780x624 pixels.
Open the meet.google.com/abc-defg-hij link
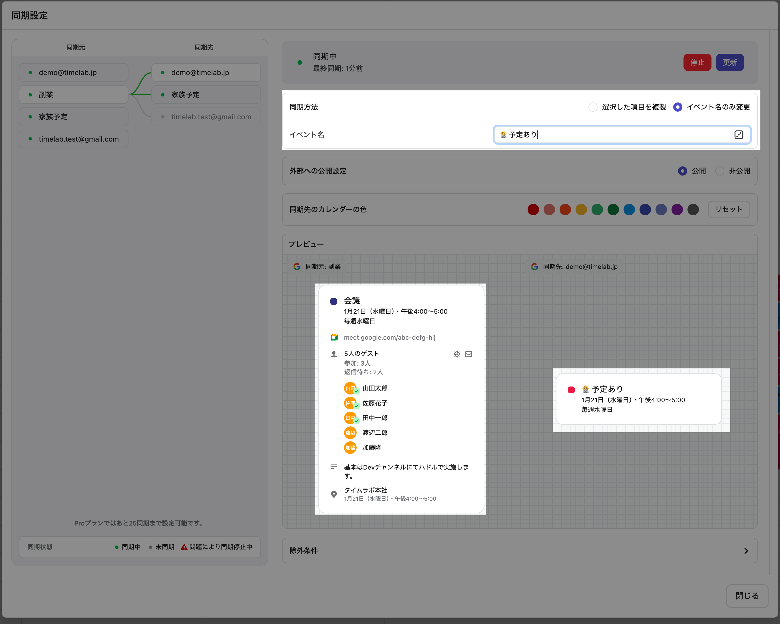click(x=389, y=337)
